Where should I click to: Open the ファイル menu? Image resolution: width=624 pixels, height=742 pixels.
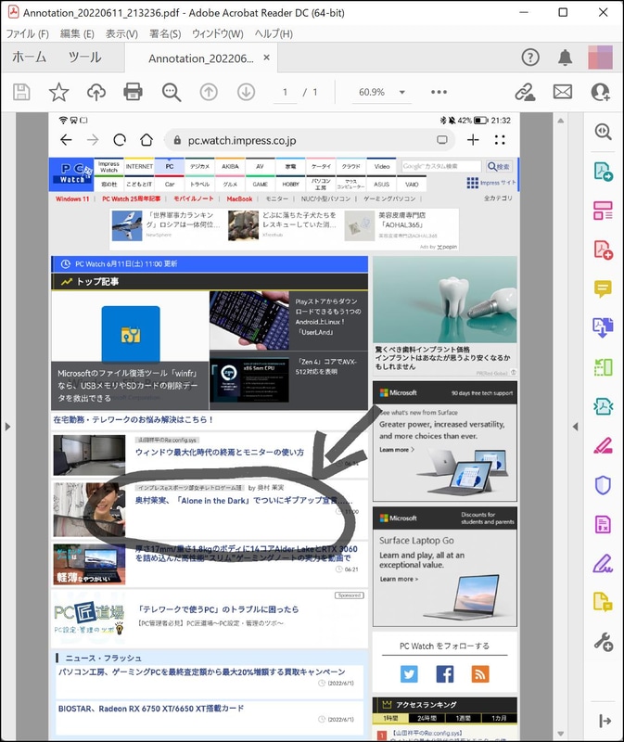(28, 33)
